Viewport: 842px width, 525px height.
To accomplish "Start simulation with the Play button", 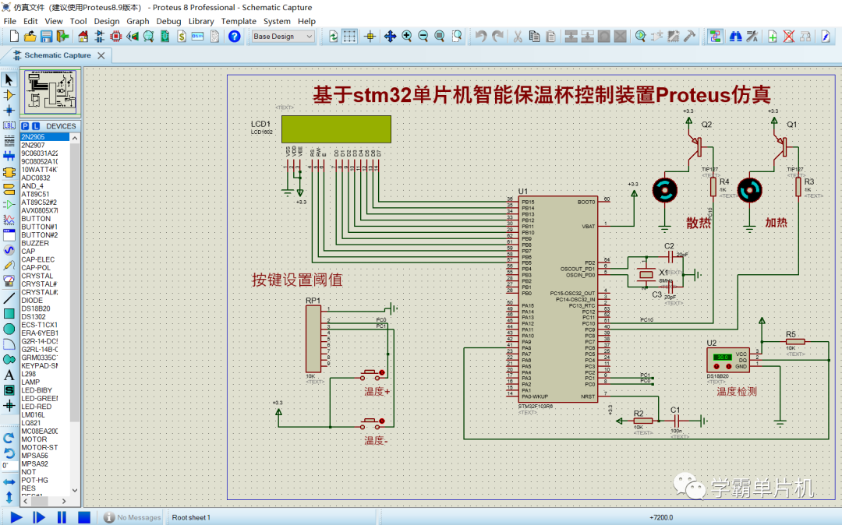I will coord(16,517).
